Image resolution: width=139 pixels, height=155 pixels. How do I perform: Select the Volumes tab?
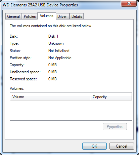click(x=47, y=16)
